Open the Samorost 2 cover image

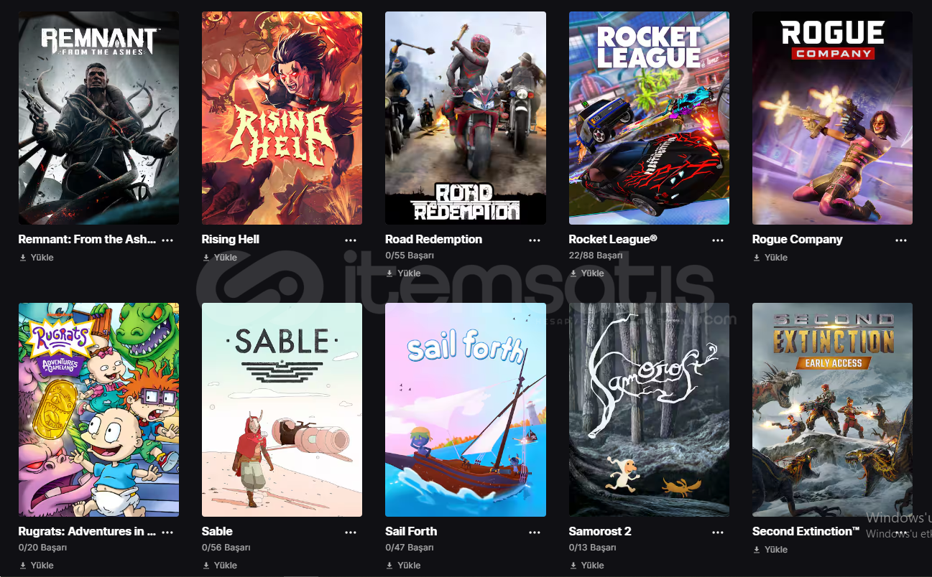tap(649, 410)
